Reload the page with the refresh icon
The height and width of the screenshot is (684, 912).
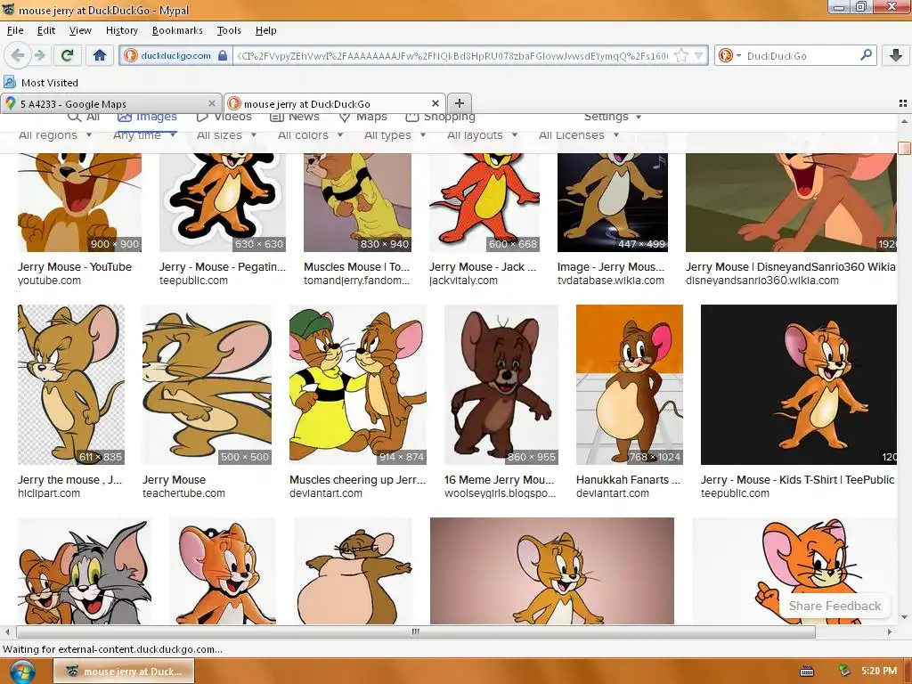67,55
